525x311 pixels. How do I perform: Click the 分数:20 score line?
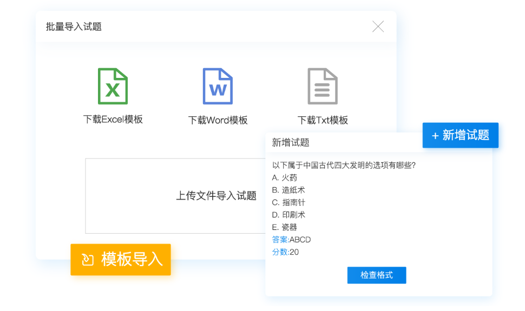(285, 252)
